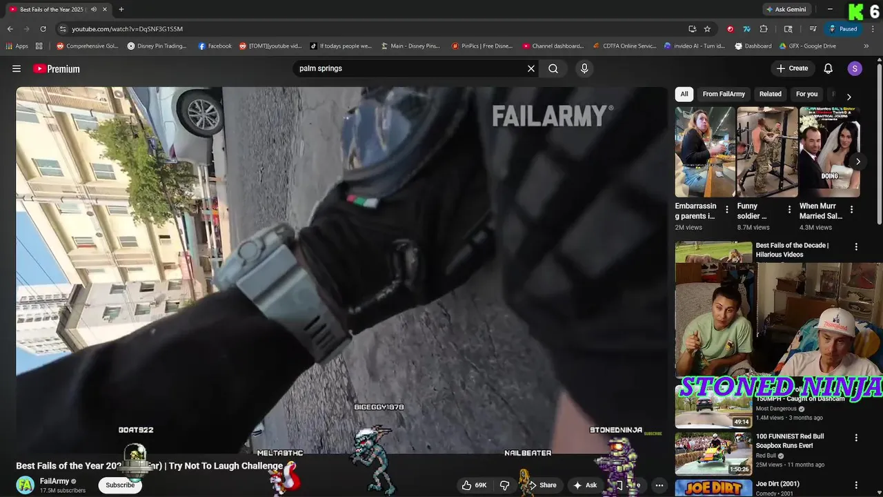The width and height of the screenshot is (883, 497).
Task: Open 100 Funniest Red Bull Soapbox thumbnail
Action: tap(713, 454)
